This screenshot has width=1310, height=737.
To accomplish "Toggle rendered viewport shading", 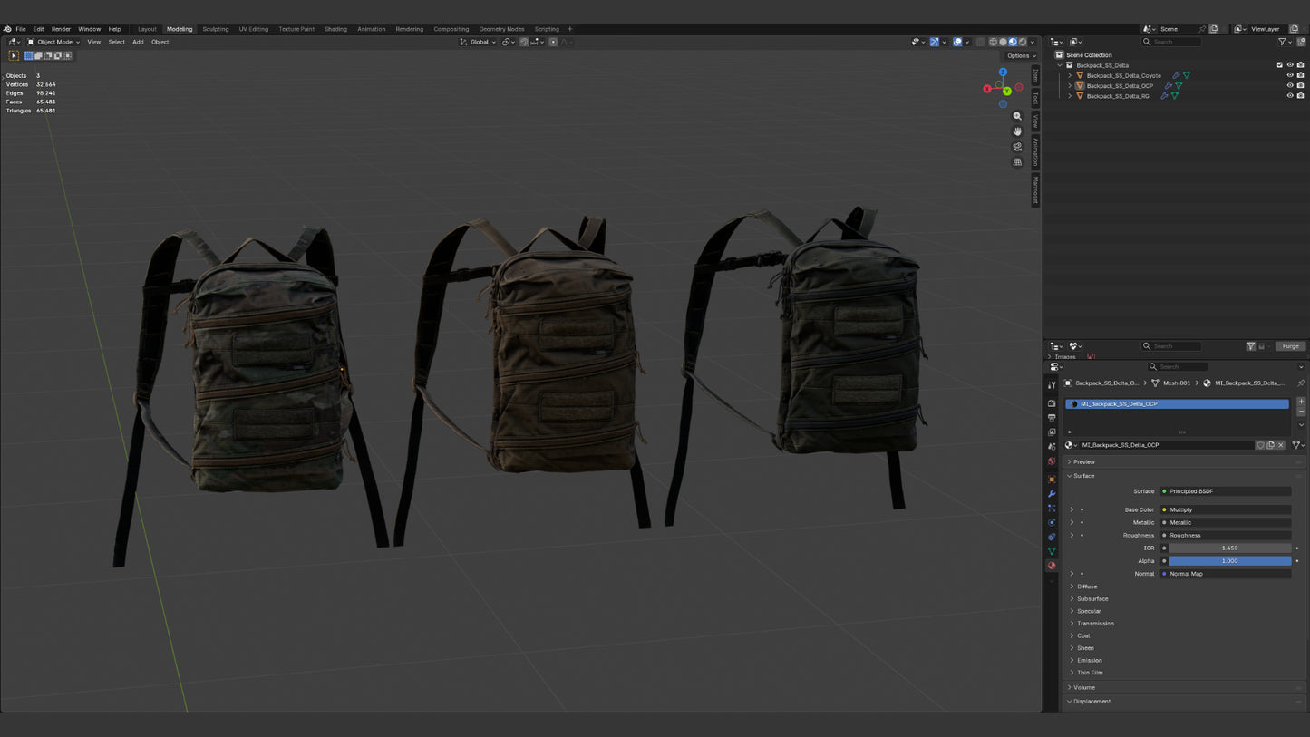I will pyautogui.click(x=1023, y=42).
